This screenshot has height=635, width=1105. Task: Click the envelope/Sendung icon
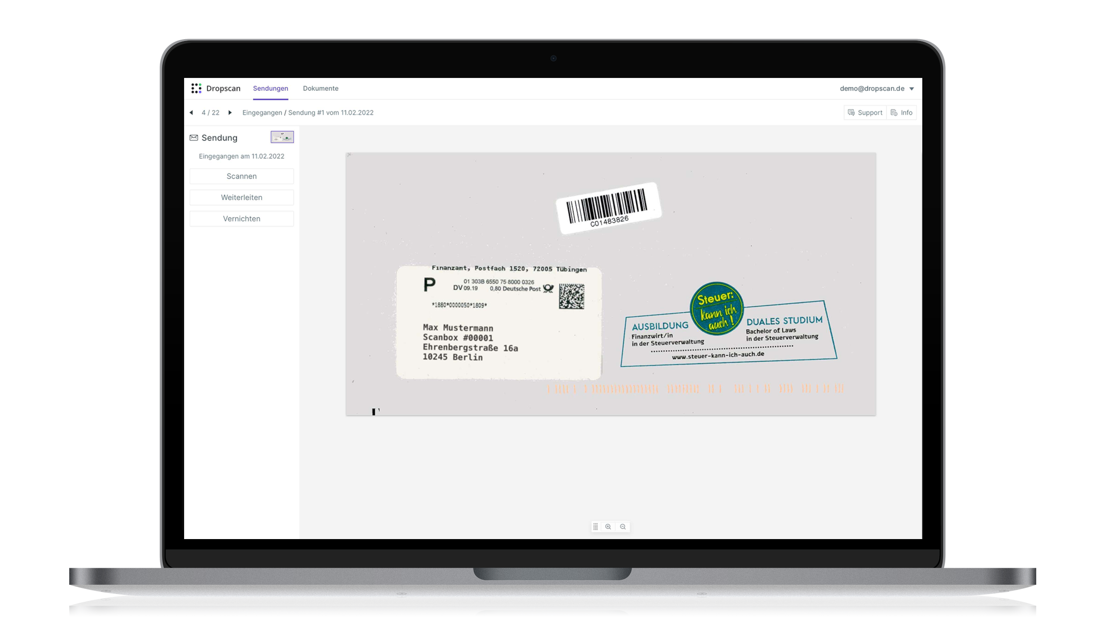[193, 137]
